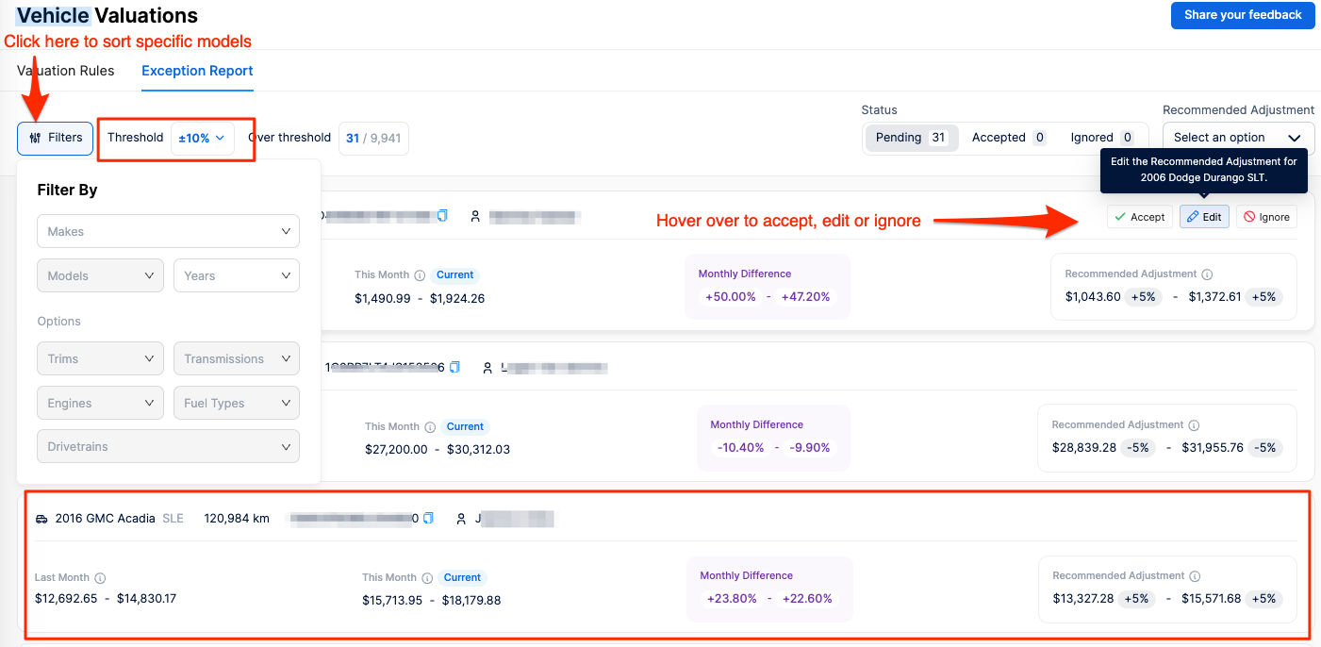The image size is (1321, 647).
Task: Click info icon beside Dodge Durango Recommended Adjustment
Action: pyautogui.click(x=1207, y=274)
